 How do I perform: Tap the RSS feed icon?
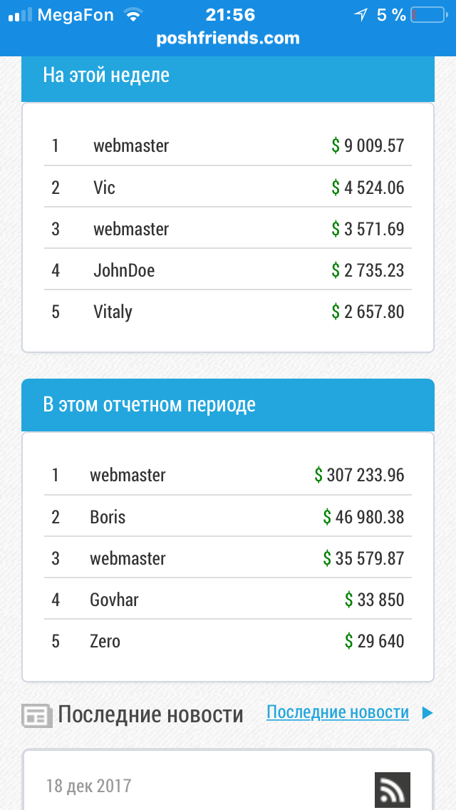(x=393, y=790)
